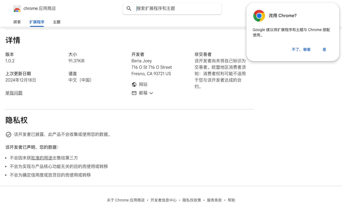
Task: Click the 上次更新日期 label
Action: tap(18, 74)
